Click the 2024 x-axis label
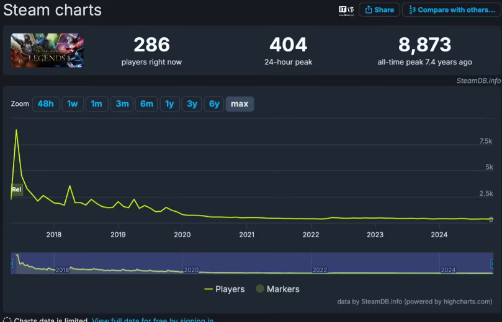Screen dimensions: 502x322 click(439, 235)
